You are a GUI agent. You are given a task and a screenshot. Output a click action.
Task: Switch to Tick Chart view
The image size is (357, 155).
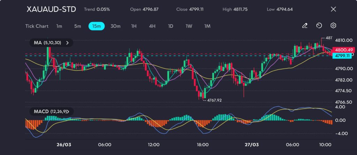[37, 26]
